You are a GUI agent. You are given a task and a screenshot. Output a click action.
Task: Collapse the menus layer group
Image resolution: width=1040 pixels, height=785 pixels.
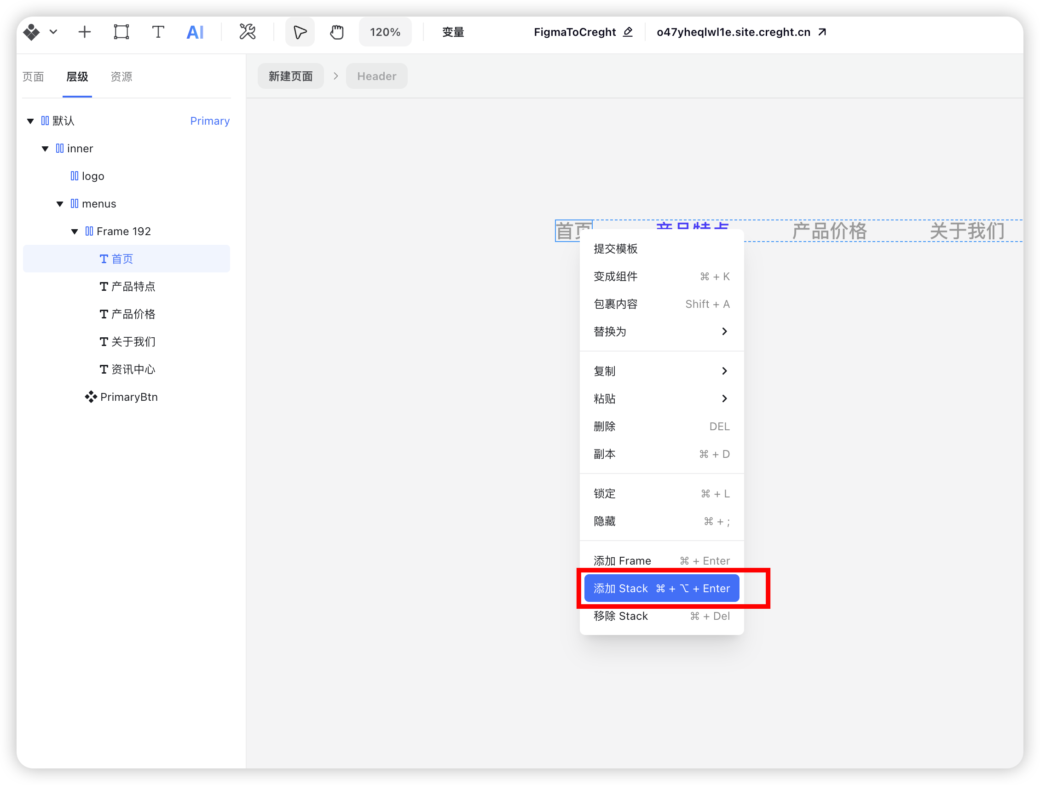point(60,204)
